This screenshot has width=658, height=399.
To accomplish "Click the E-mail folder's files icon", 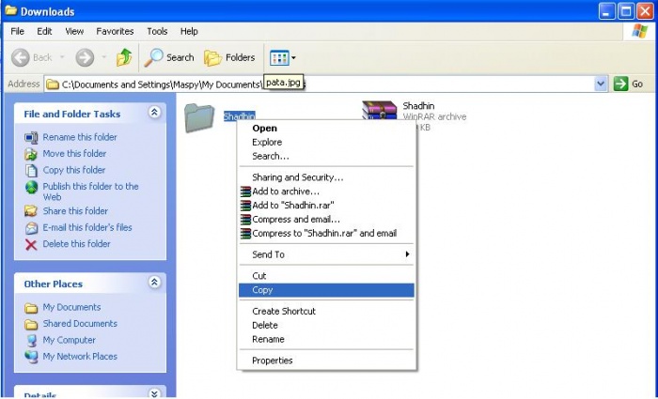I will 31,227.
